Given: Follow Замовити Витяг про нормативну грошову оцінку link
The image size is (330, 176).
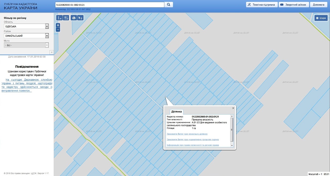Looking at the screenshot, I should pyautogui.click(x=193, y=140).
